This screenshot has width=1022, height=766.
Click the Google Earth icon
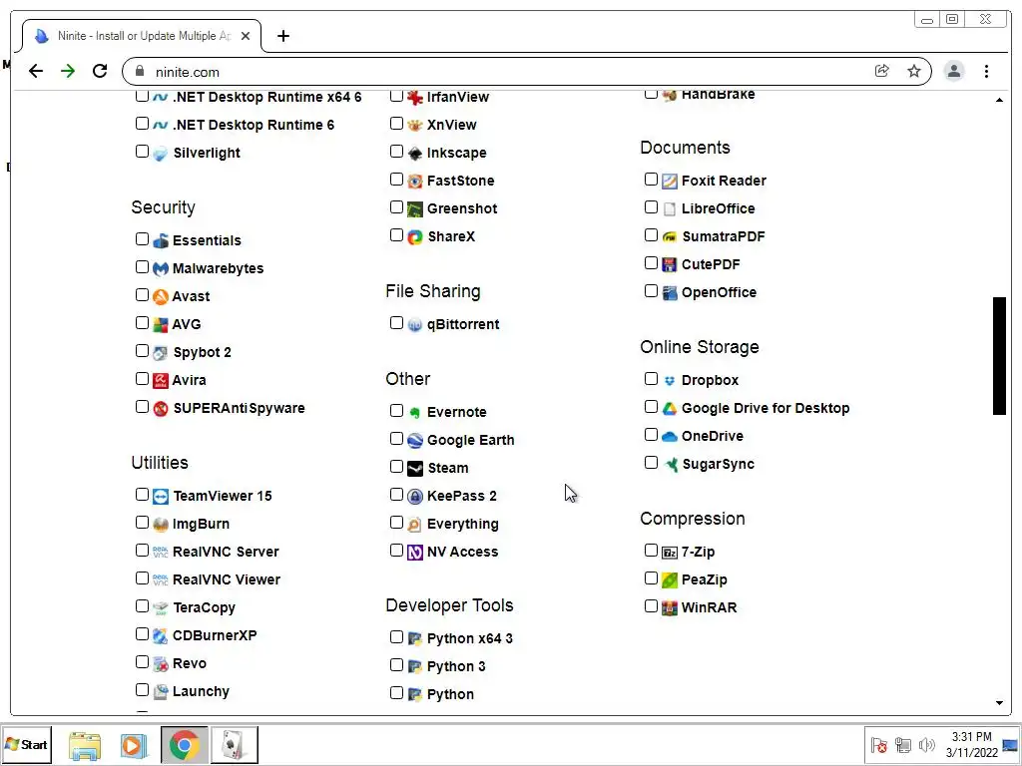[415, 440]
